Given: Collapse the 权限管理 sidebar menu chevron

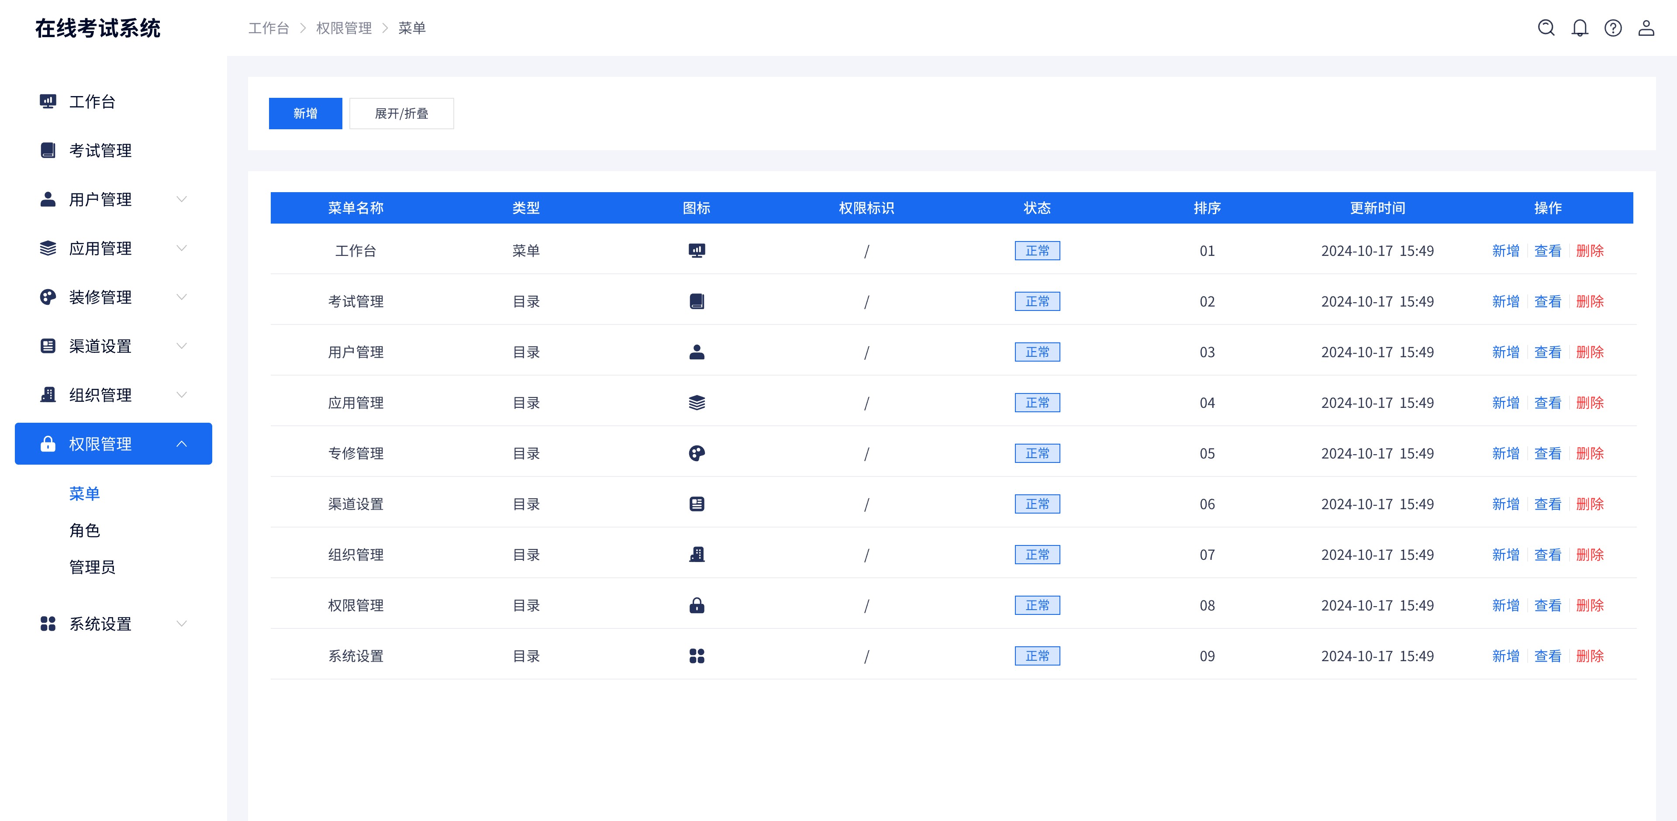Looking at the screenshot, I should click(182, 444).
